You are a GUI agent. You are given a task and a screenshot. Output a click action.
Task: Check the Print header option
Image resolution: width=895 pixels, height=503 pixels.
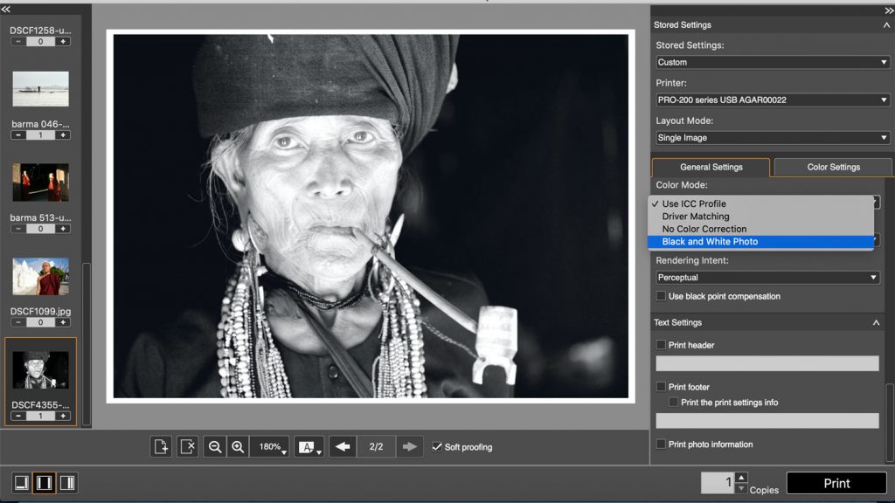[662, 345]
